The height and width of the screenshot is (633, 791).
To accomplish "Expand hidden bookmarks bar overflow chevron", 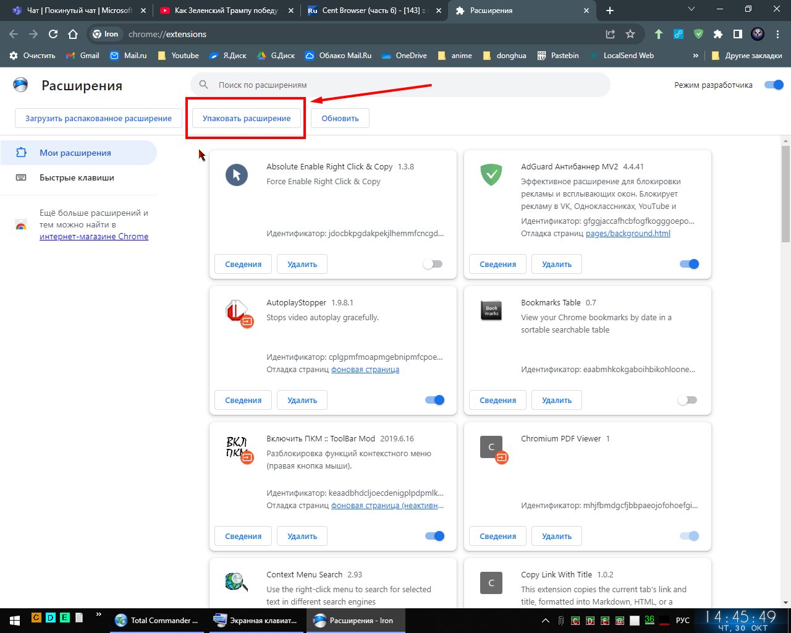I will 696,56.
